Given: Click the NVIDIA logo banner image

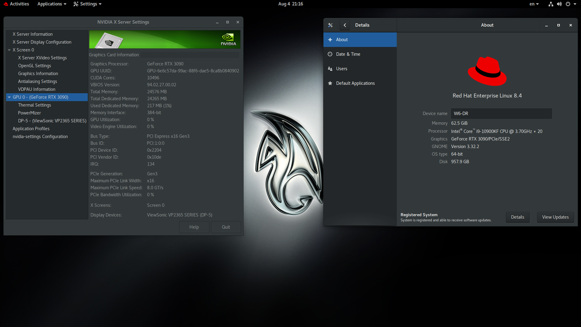Looking at the screenshot, I should click(x=165, y=40).
